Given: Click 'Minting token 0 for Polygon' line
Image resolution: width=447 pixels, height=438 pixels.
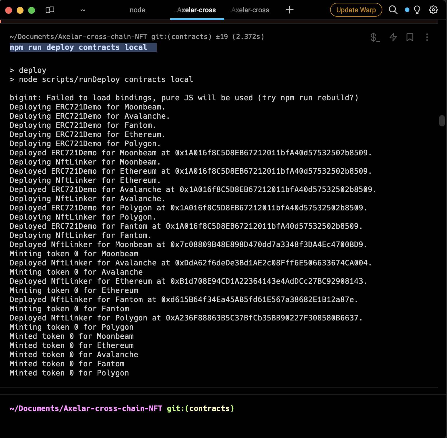Looking at the screenshot, I should pos(72,327).
